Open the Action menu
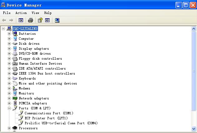Screen dimensions: 197x133 21,13
